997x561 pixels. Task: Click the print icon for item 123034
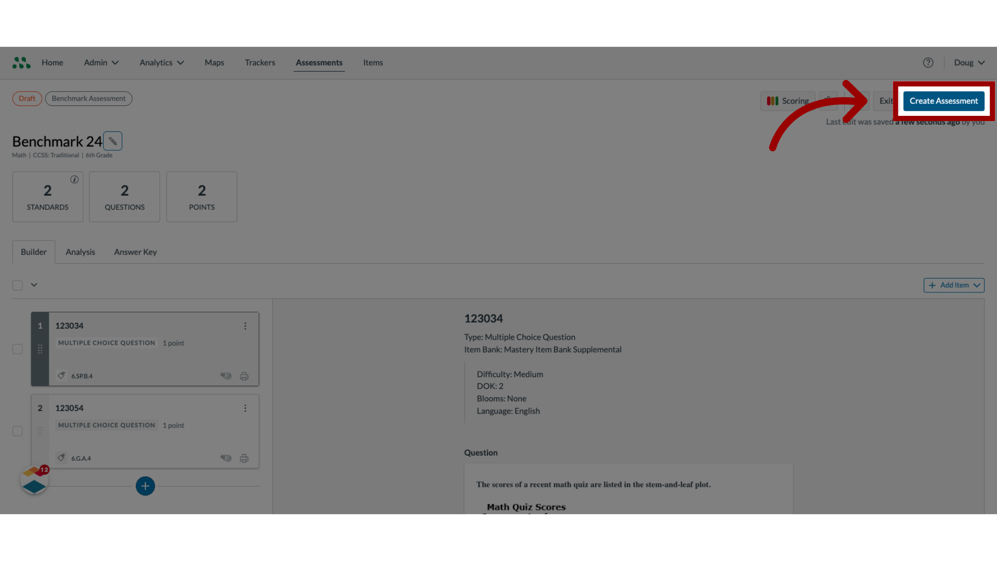(x=244, y=376)
